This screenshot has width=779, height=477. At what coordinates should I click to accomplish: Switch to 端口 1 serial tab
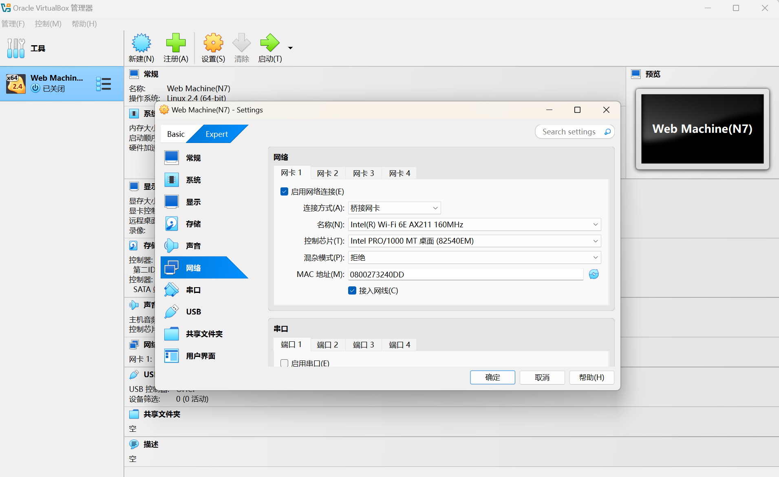click(291, 344)
